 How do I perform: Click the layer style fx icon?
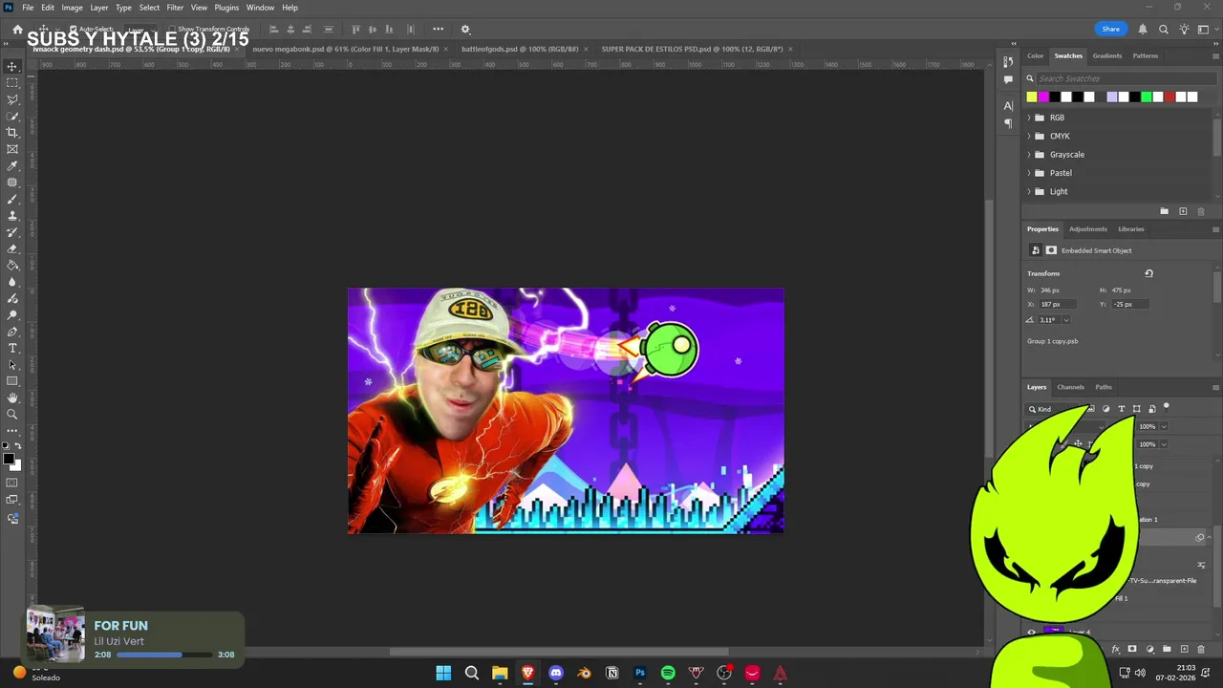click(1115, 649)
